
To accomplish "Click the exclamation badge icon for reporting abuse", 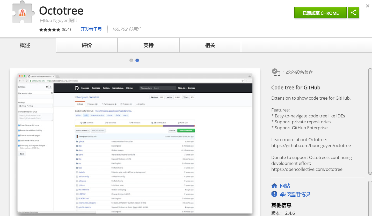I will click(274, 194).
